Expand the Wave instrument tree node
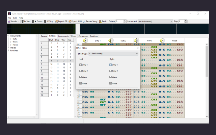This screenshot has width=216, height=135. (11, 42)
